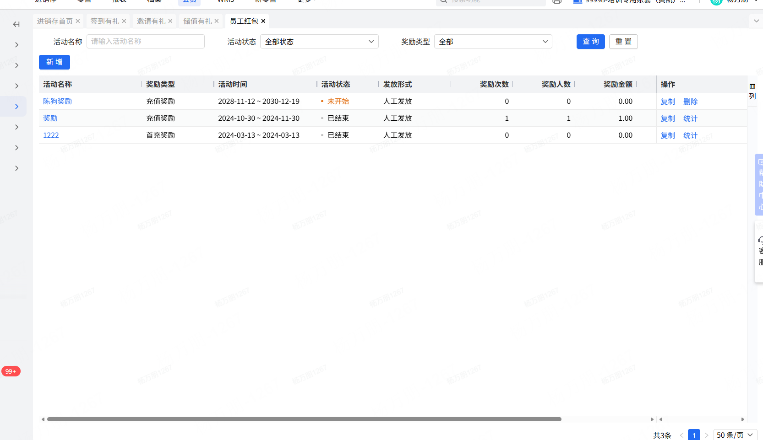This screenshot has height=440, width=763.
Task: Switch to the 签到有礼 tab
Action: (x=105, y=21)
